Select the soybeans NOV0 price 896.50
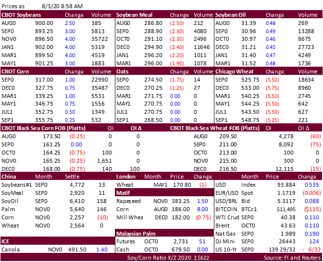This screenshot has height=262, width=323. tap(44, 39)
